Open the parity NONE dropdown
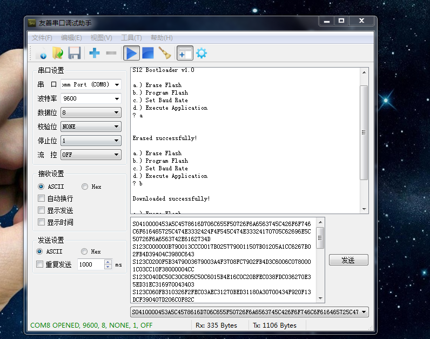430x339 pixels. [91, 127]
